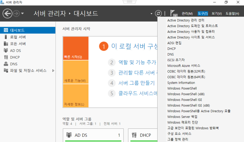
Task: Open the navigation history dropdown arrow
Action: click(x=22, y=13)
